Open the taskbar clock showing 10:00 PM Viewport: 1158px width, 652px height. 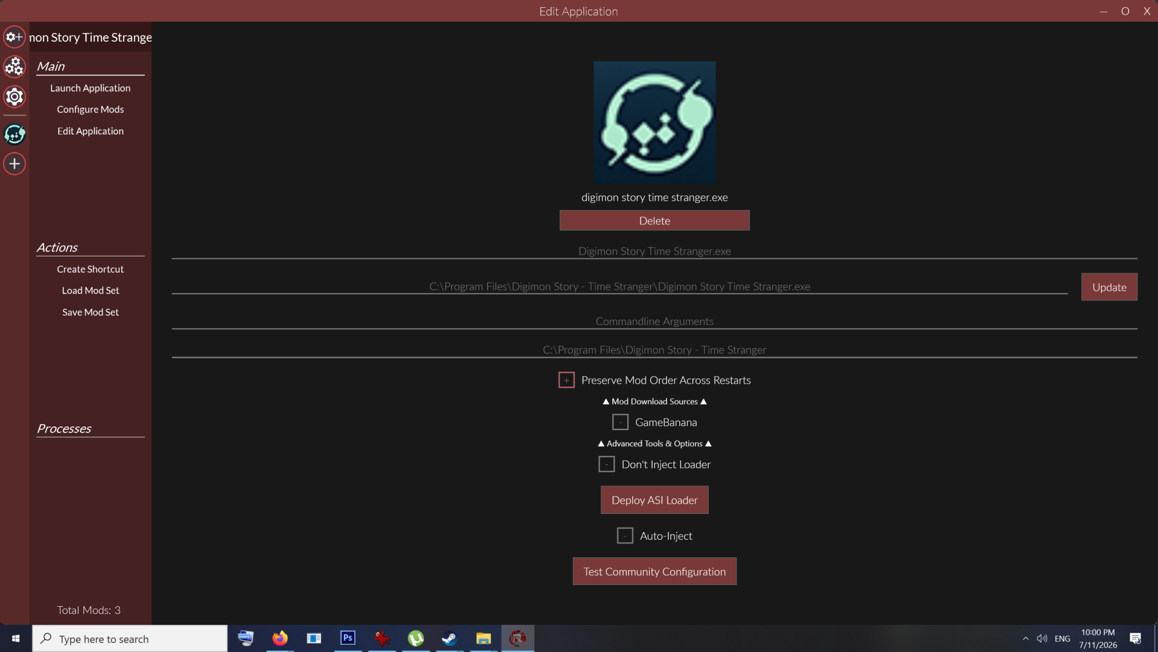[1098, 639]
